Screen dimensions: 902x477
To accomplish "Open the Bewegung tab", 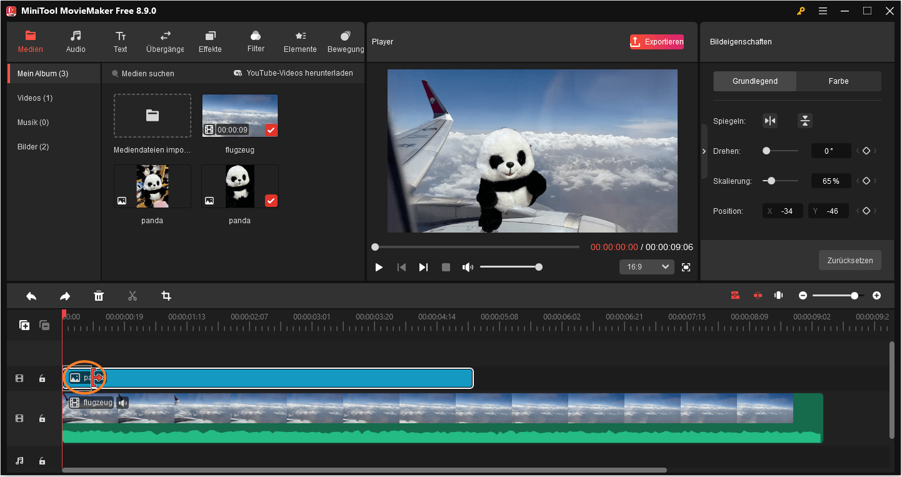I will point(346,42).
